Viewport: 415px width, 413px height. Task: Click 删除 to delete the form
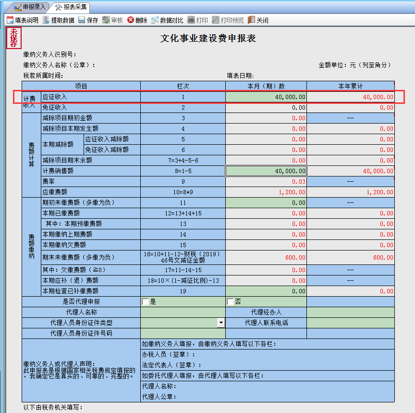[x=137, y=20]
